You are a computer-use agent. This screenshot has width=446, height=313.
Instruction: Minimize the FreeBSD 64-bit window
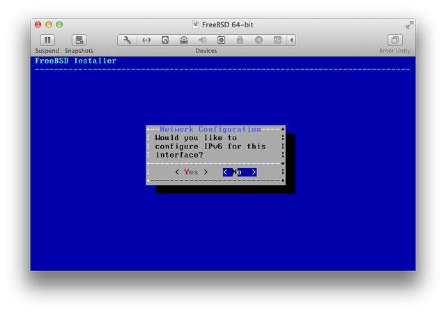pyautogui.click(x=49, y=25)
